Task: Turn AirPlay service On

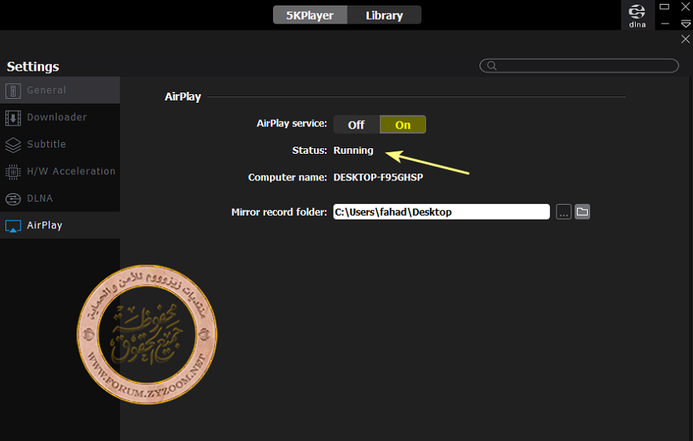Action: coord(403,125)
